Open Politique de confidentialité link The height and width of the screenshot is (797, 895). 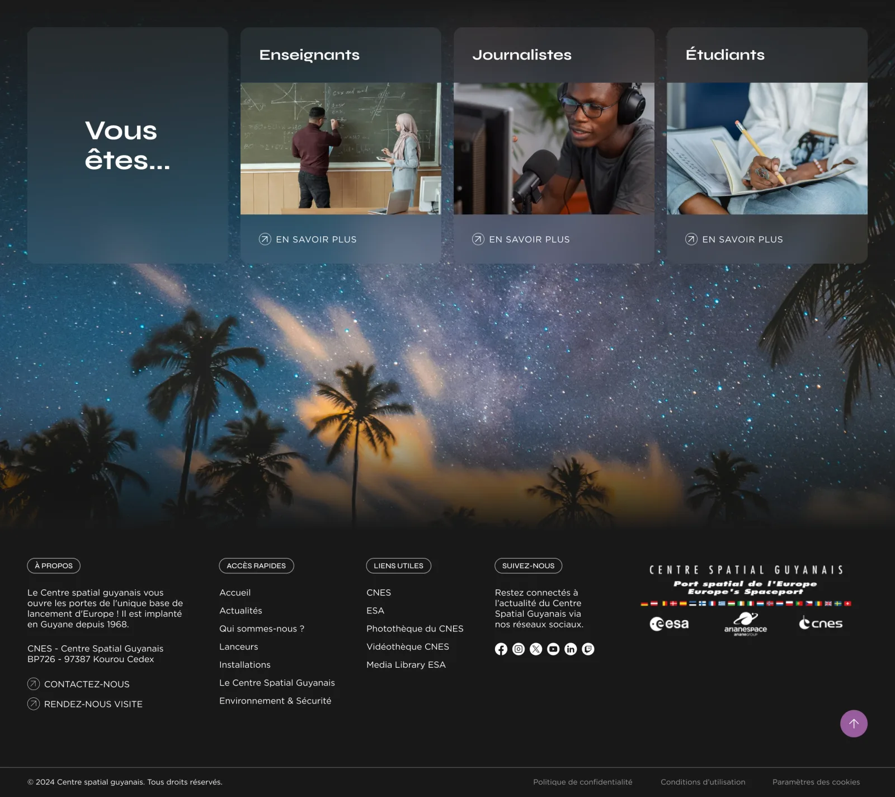coord(583,782)
